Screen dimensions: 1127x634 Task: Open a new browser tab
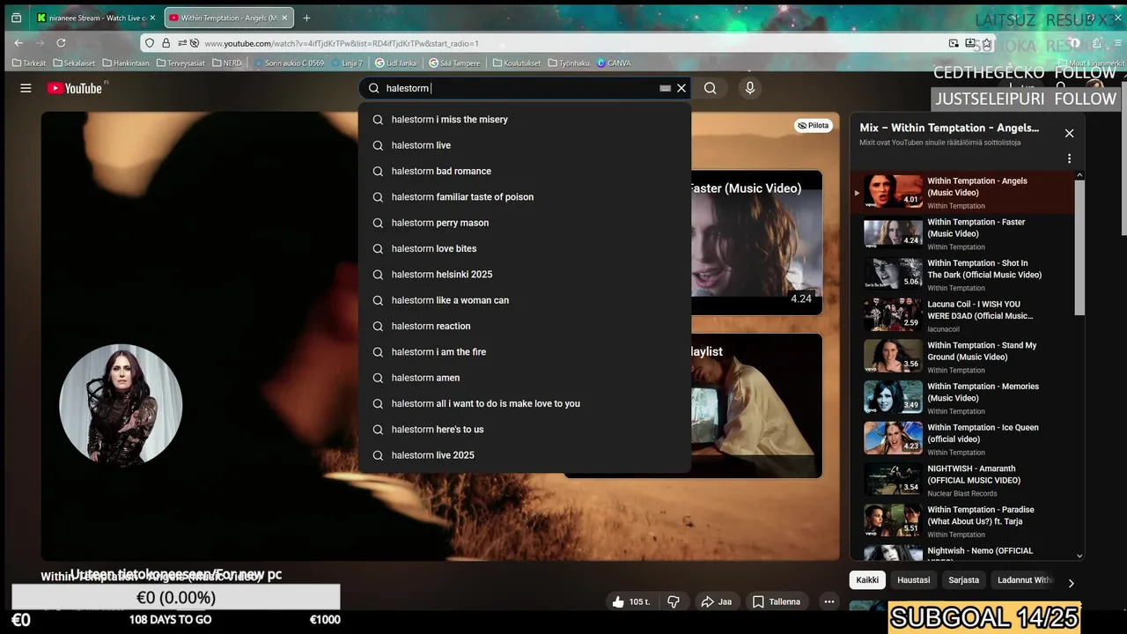(306, 18)
